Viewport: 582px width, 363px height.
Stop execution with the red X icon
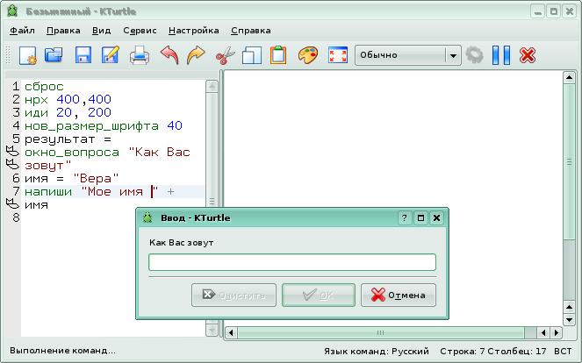click(528, 55)
